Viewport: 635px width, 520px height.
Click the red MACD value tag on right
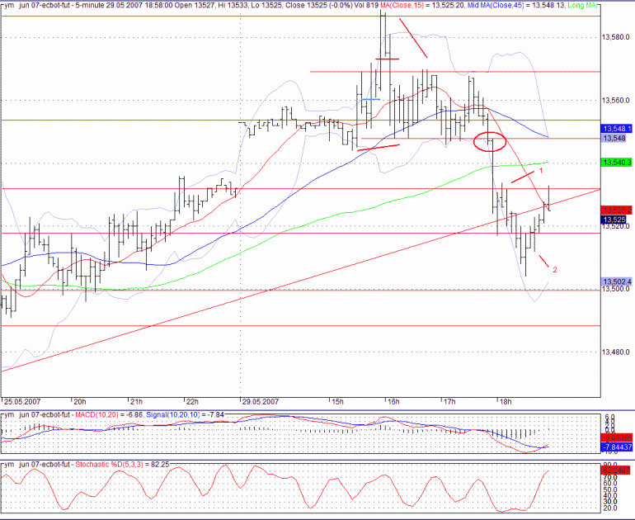[x=617, y=437]
